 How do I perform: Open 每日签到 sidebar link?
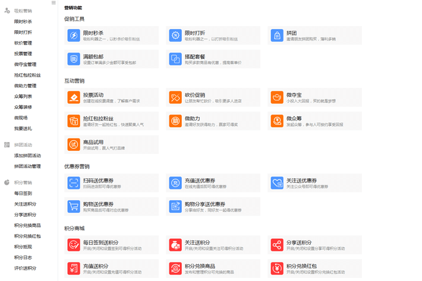[x=23, y=193]
